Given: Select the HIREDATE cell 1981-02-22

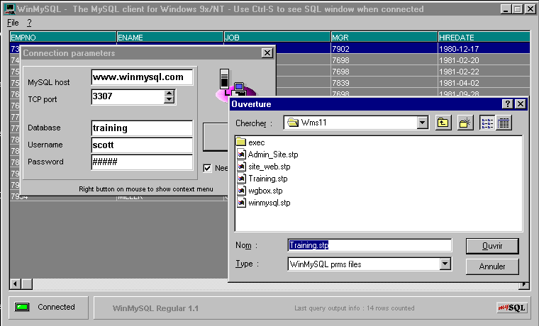Looking at the screenshot, I should click(484, 72).
